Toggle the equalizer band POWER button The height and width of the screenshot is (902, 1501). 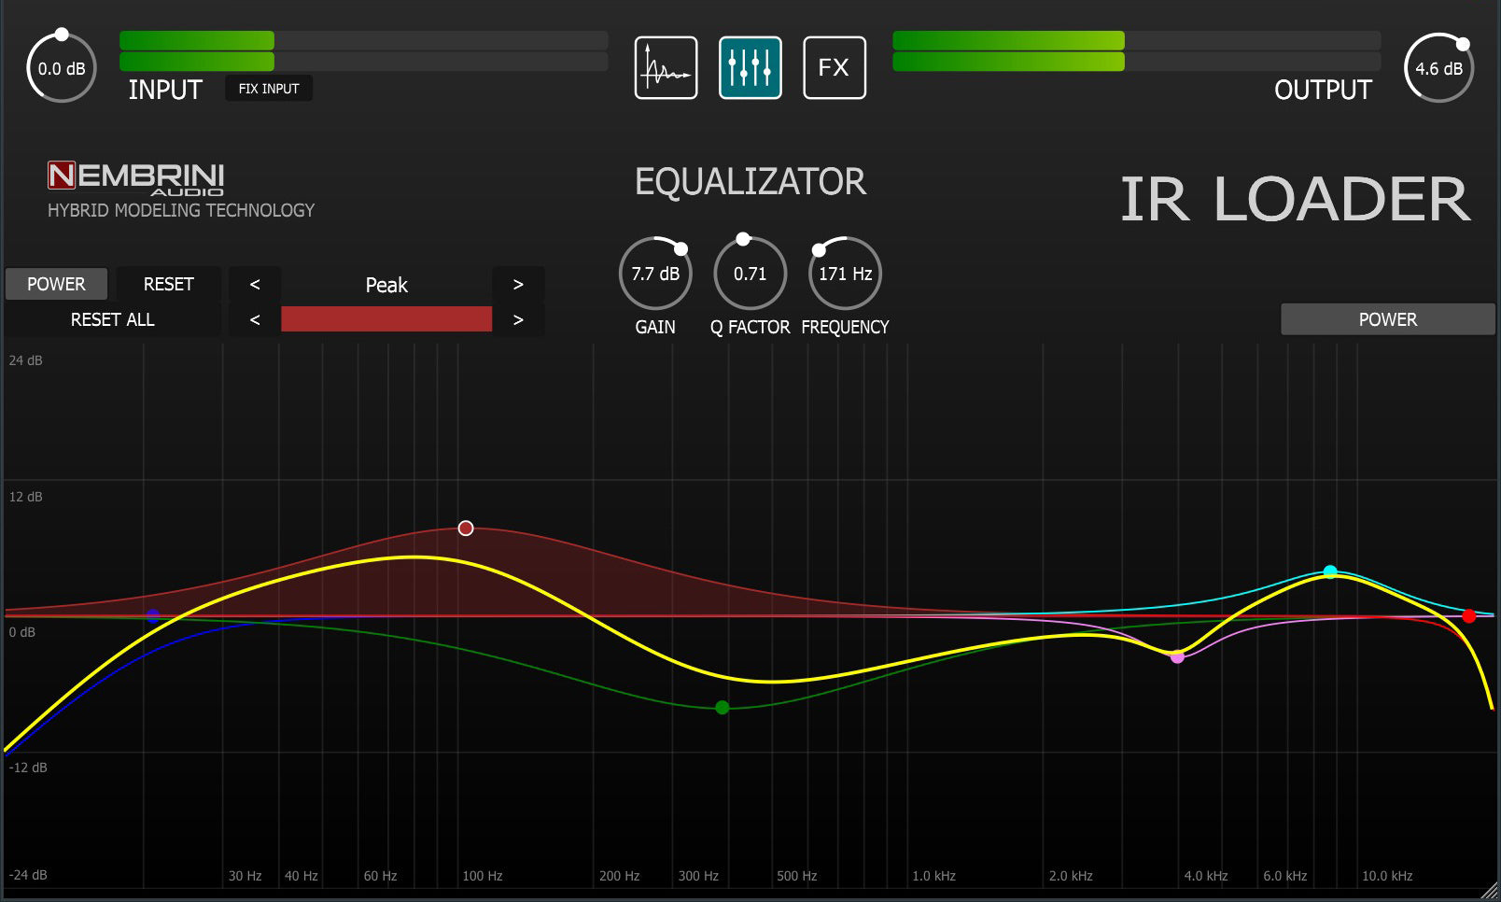point(56,284)
